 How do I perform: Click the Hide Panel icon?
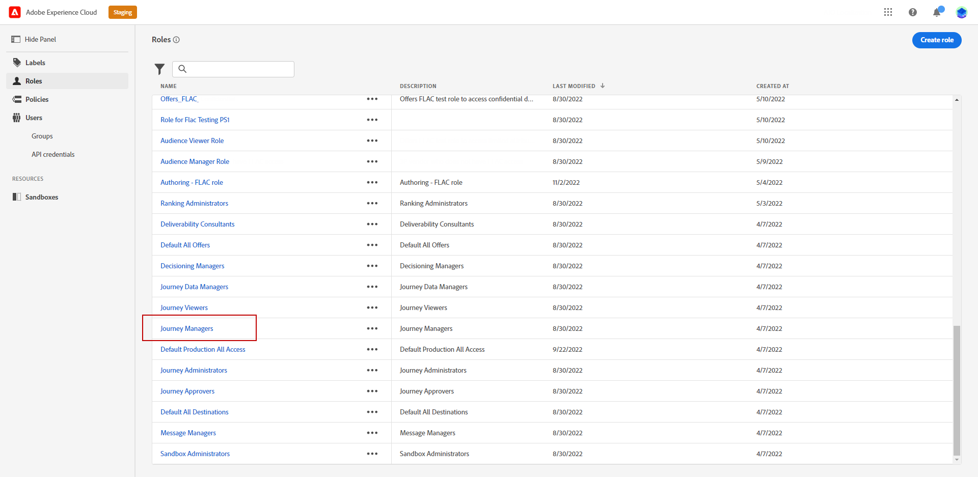click(16, 39)
